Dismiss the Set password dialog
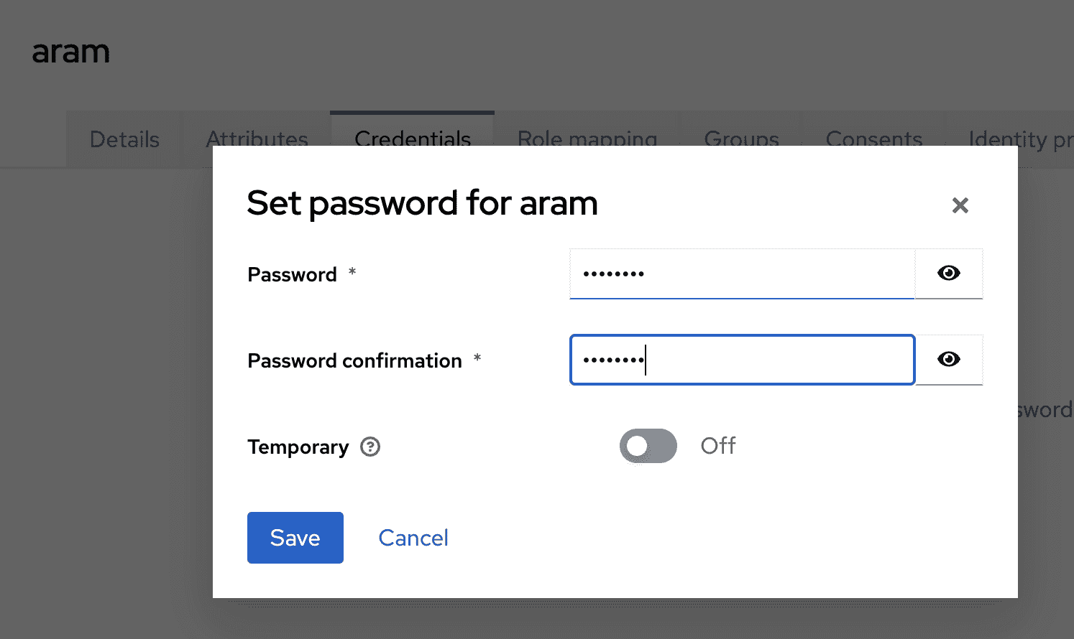This screenshot has height=639, width=1074. 960,205
